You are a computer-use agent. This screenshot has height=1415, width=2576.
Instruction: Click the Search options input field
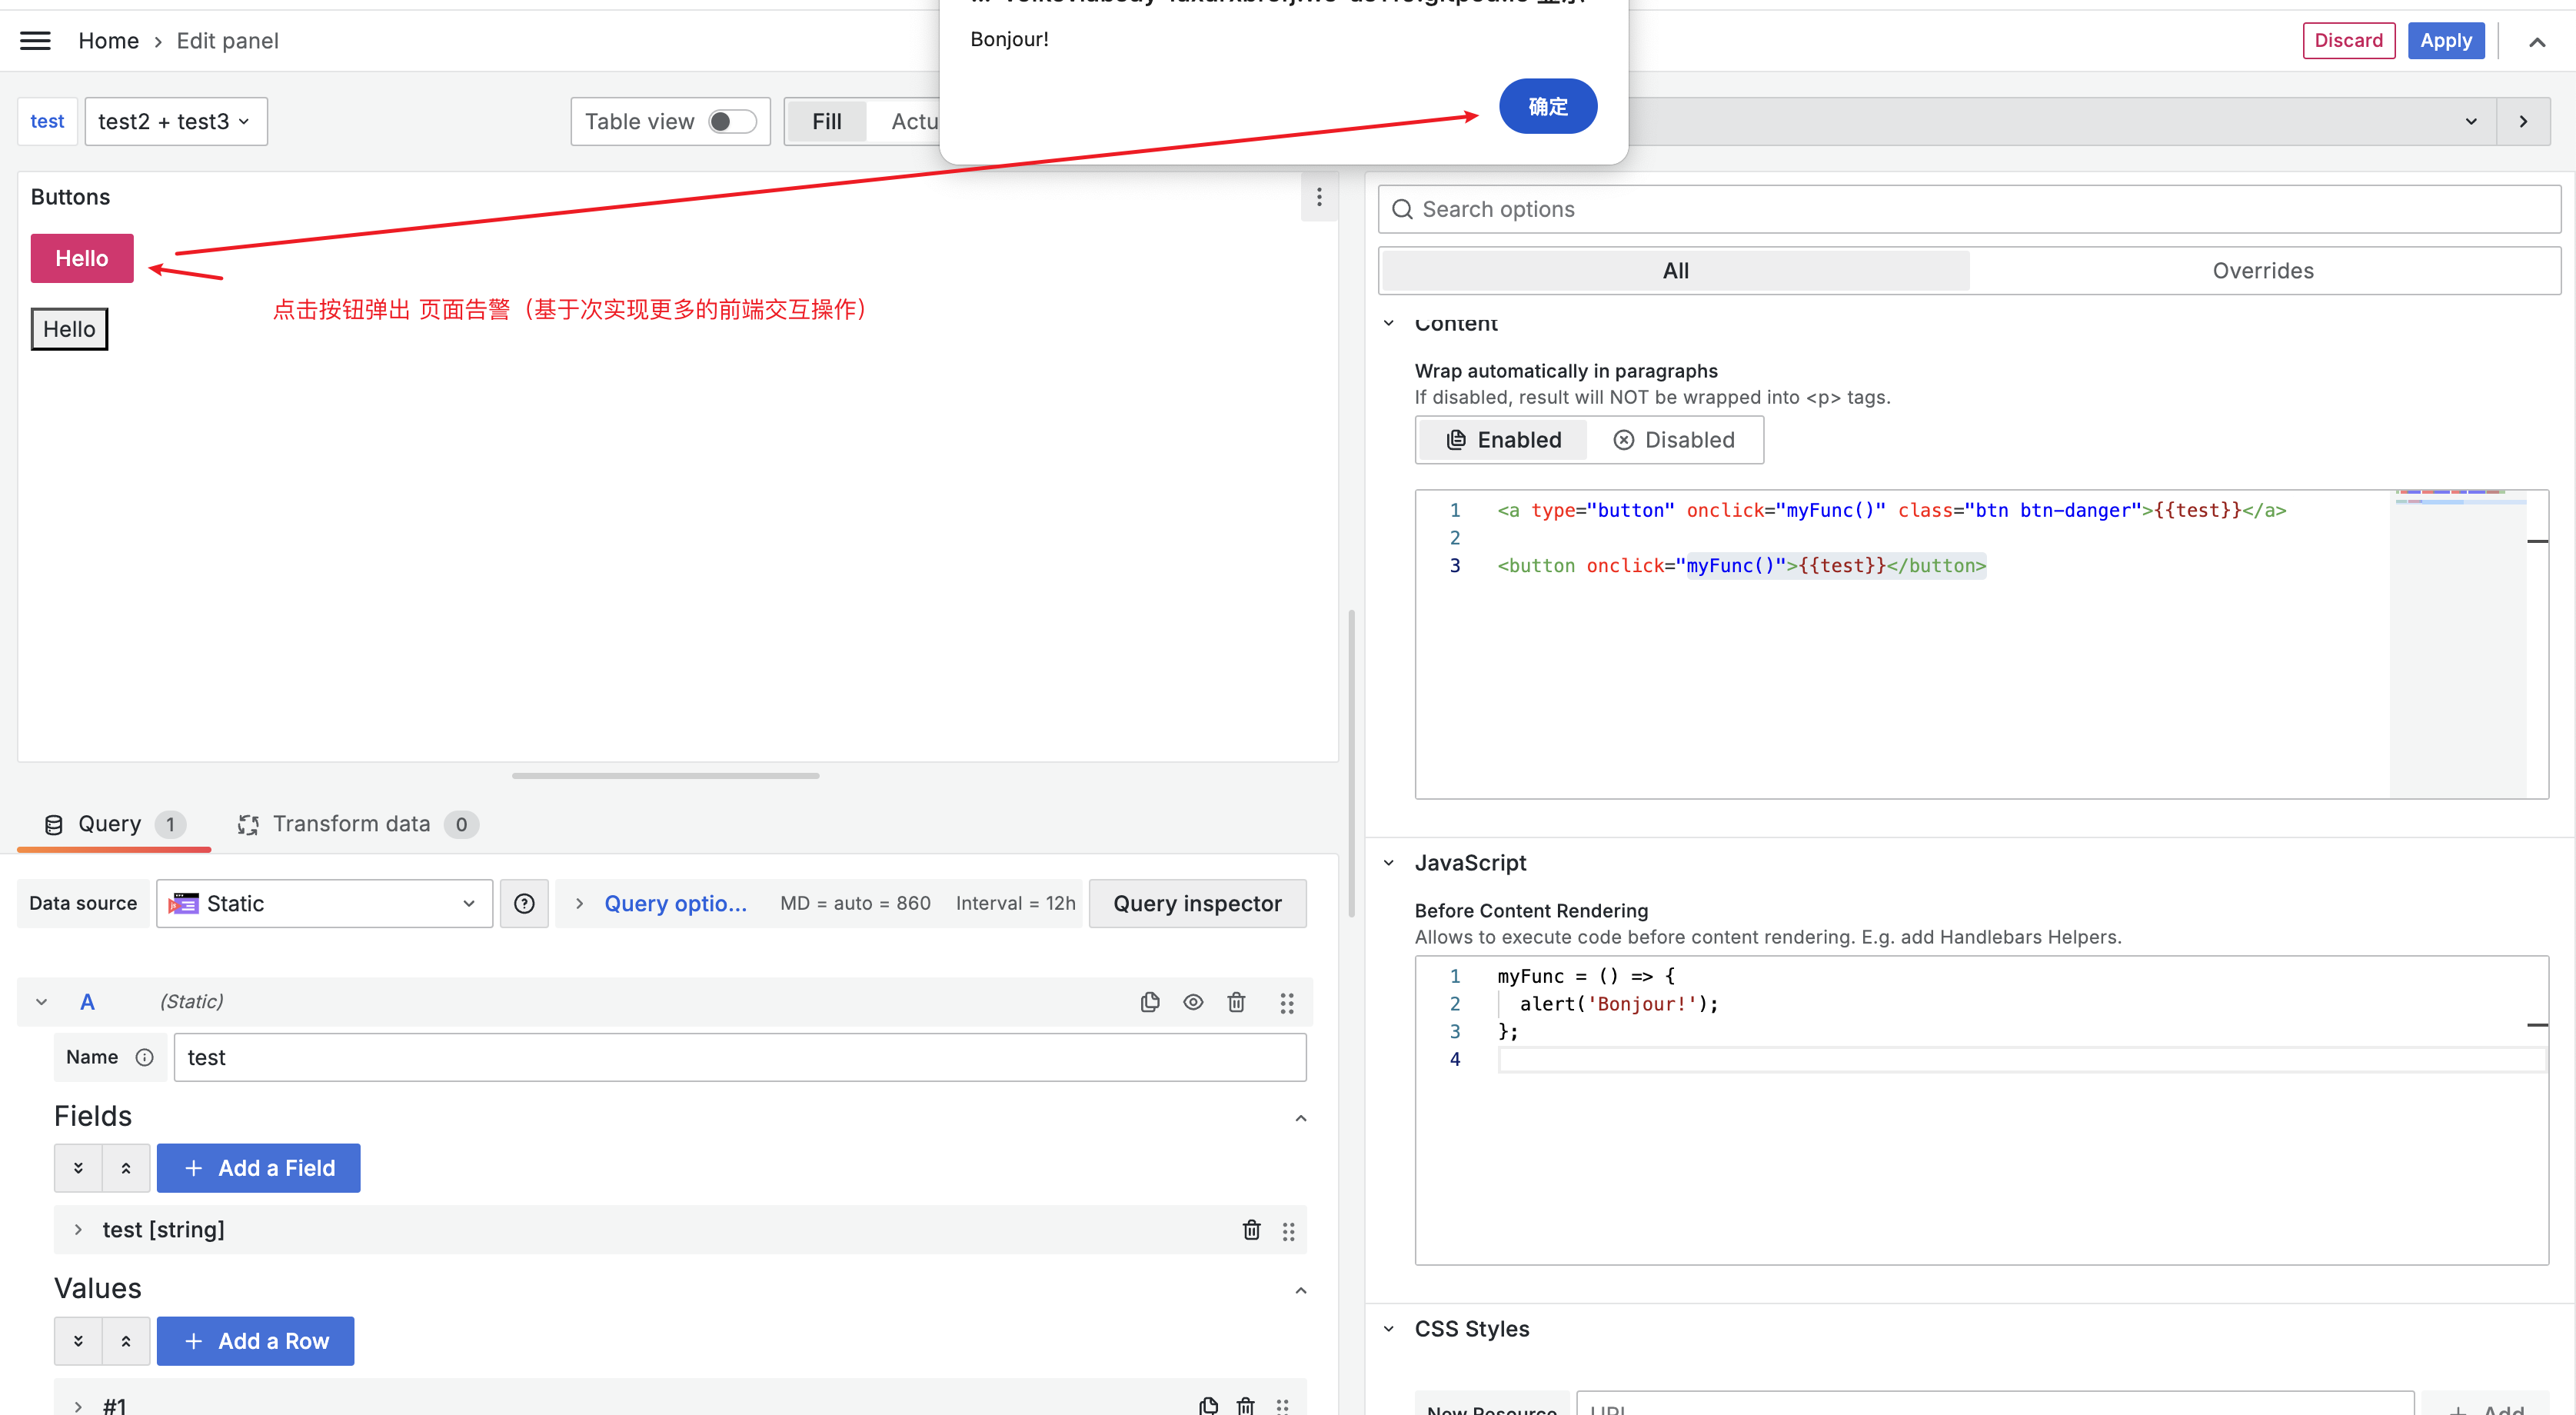[x=1970, y=209]
